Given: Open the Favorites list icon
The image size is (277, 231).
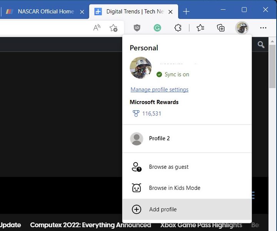Looking at the screenshot, I should [x=200, y=28].
